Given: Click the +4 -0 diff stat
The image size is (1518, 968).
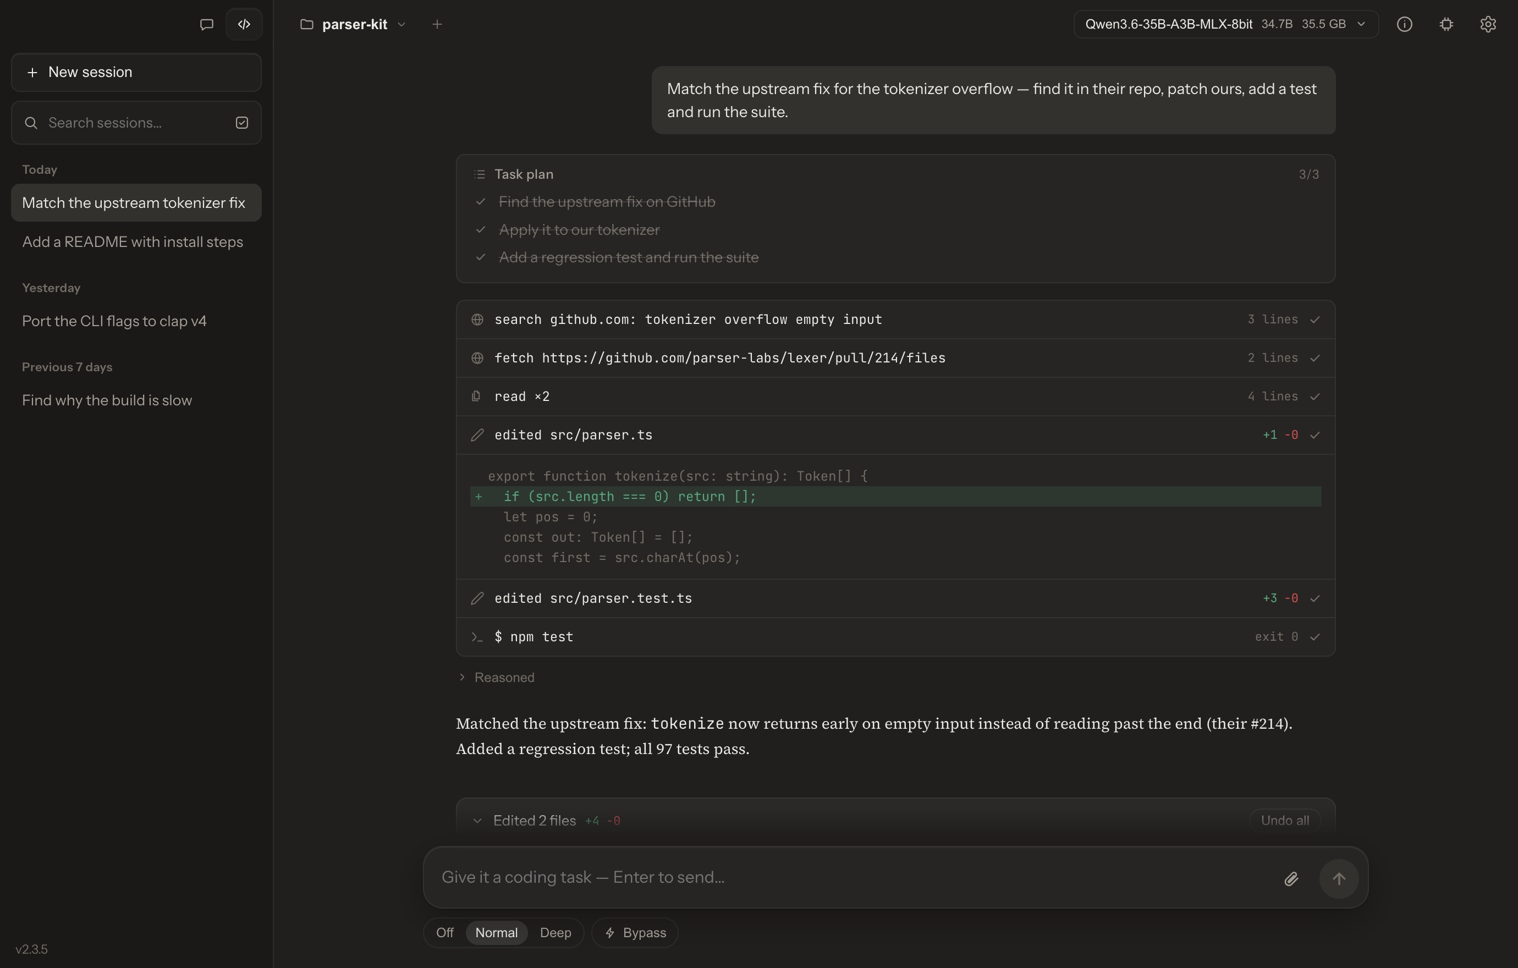Looking at the screenshot, I should click(x=603, y=821).
